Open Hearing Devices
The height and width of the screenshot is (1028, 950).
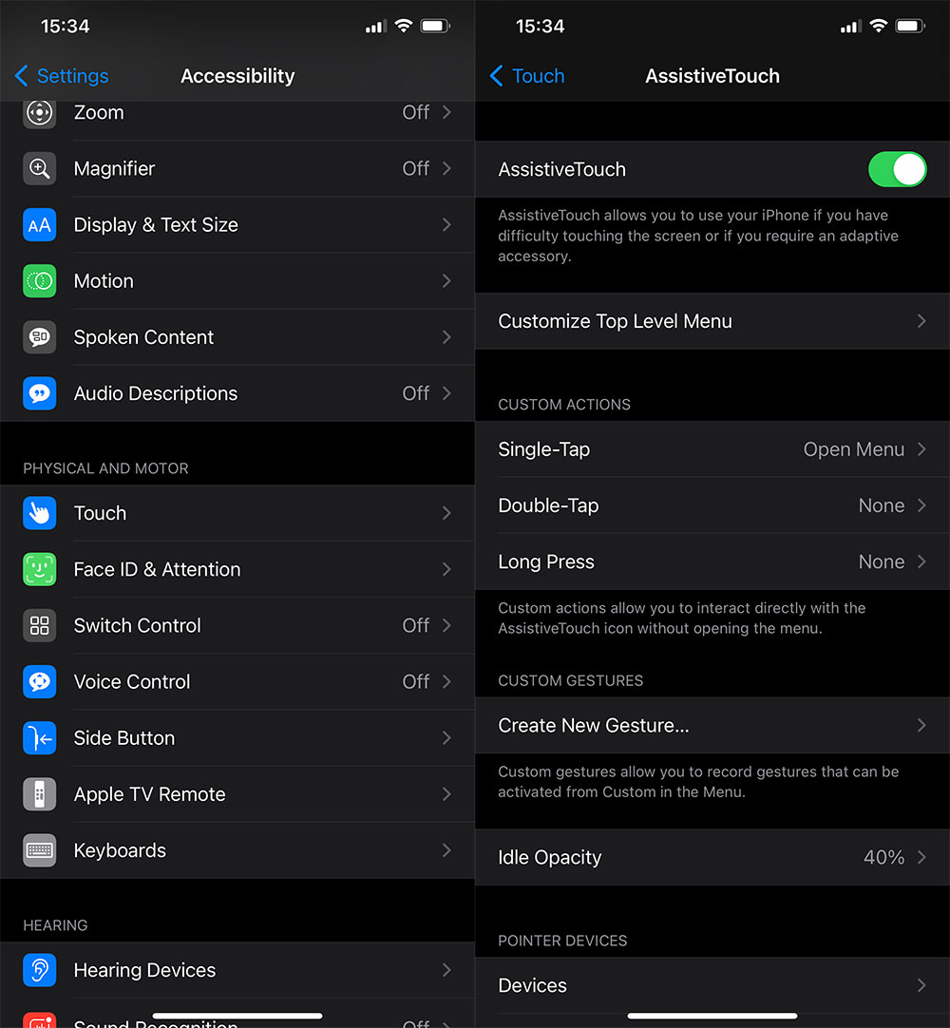[x=237, y=970]
